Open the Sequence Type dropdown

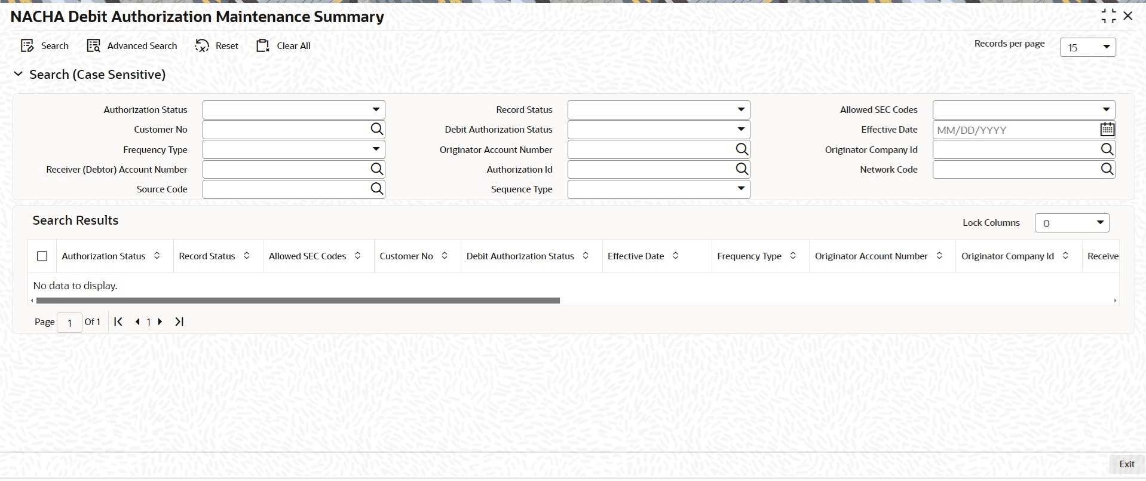coord(659,189)
